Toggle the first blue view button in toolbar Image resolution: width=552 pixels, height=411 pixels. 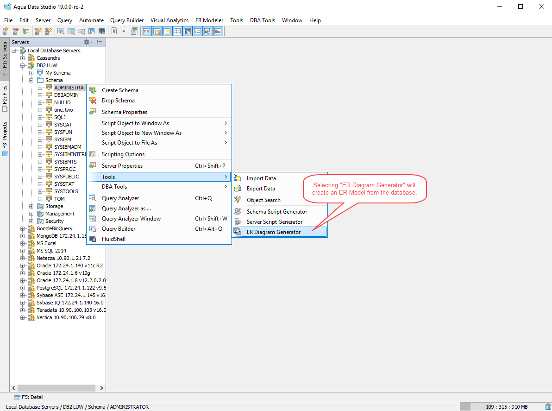coord(146,32)
